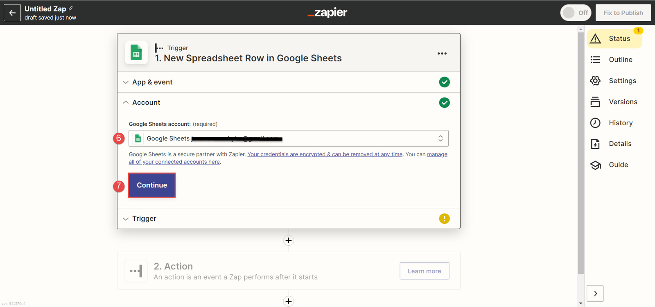Add a step with the plus icon below the trigger
This screenshot has height=307, width=655.
[289, 240]
